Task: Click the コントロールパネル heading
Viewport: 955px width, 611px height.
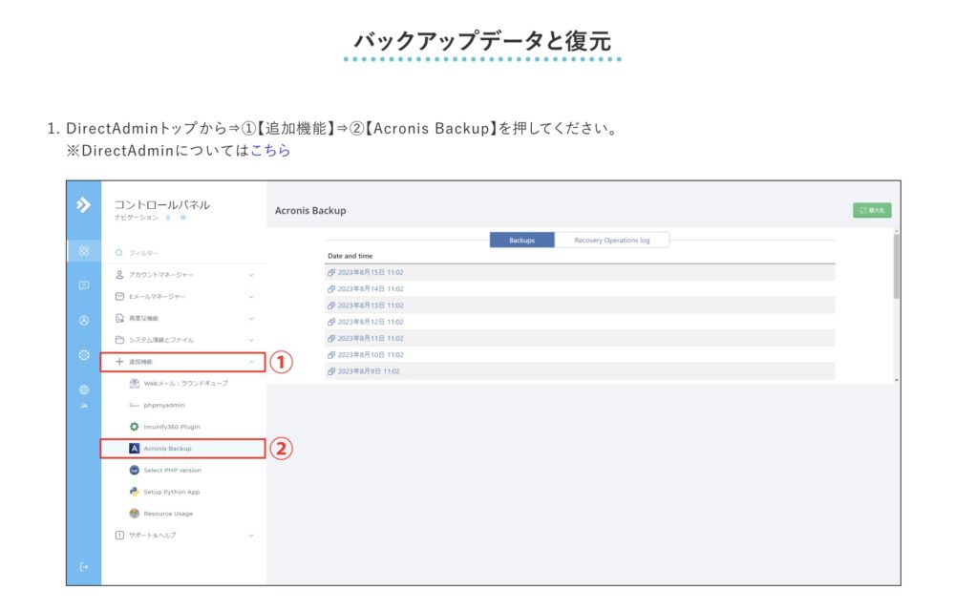Action: coord(162,204)
